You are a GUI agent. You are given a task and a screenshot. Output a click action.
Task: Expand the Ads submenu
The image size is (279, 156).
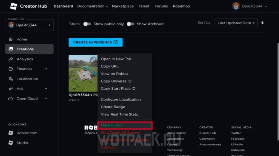tap(46, 89)
